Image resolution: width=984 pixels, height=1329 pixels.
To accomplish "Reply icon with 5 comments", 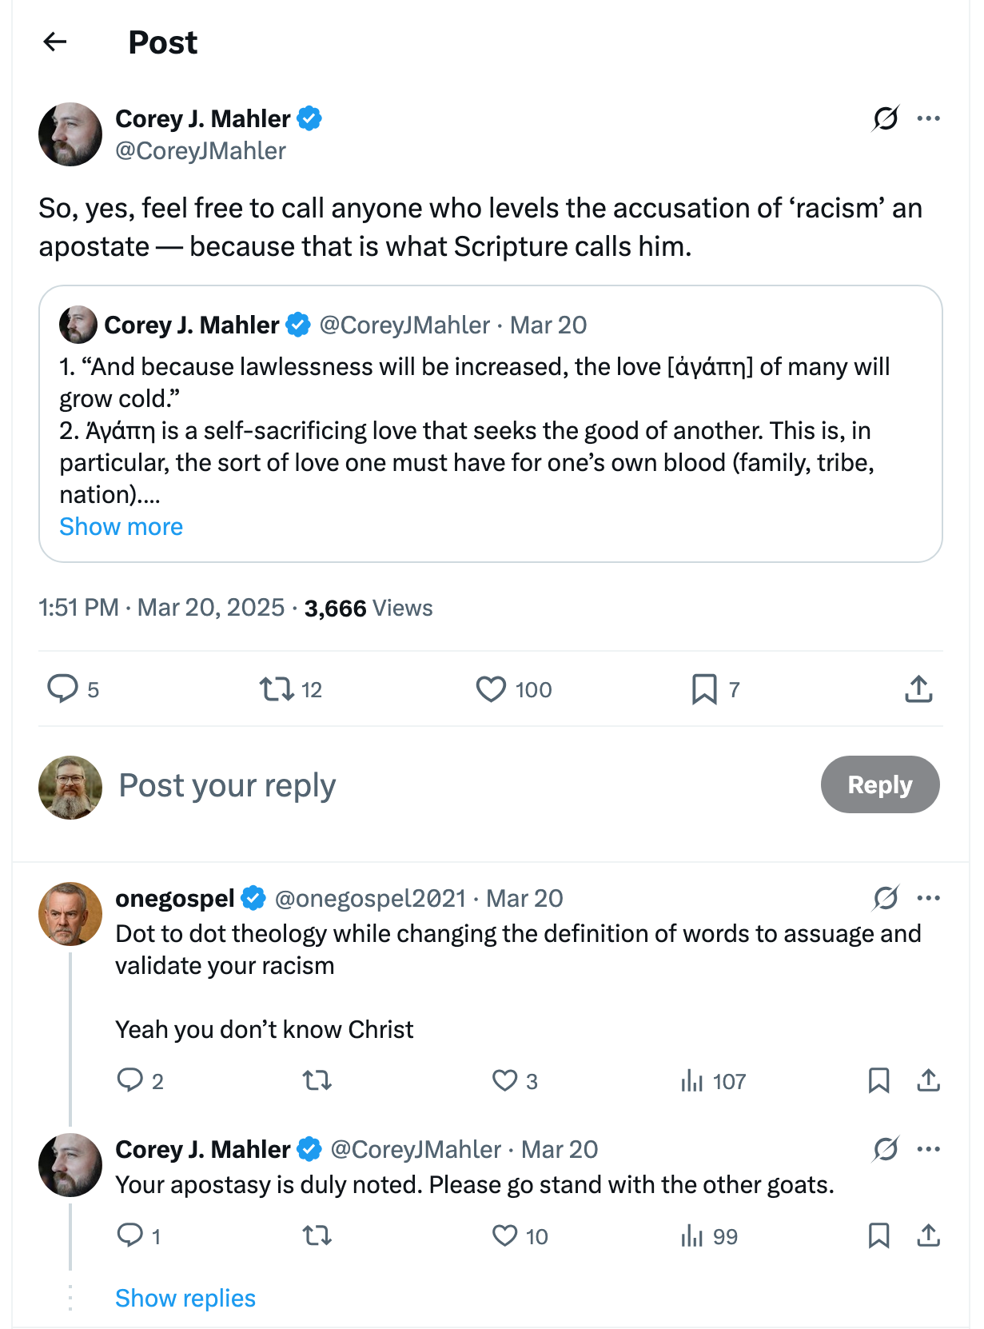I will coord(63,688).
